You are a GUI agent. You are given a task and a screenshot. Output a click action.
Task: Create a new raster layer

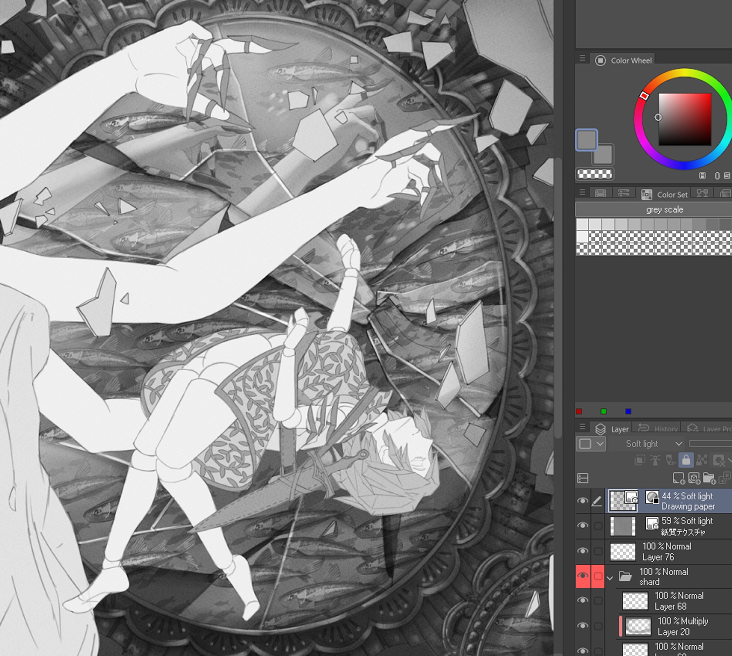click(678, 478)
